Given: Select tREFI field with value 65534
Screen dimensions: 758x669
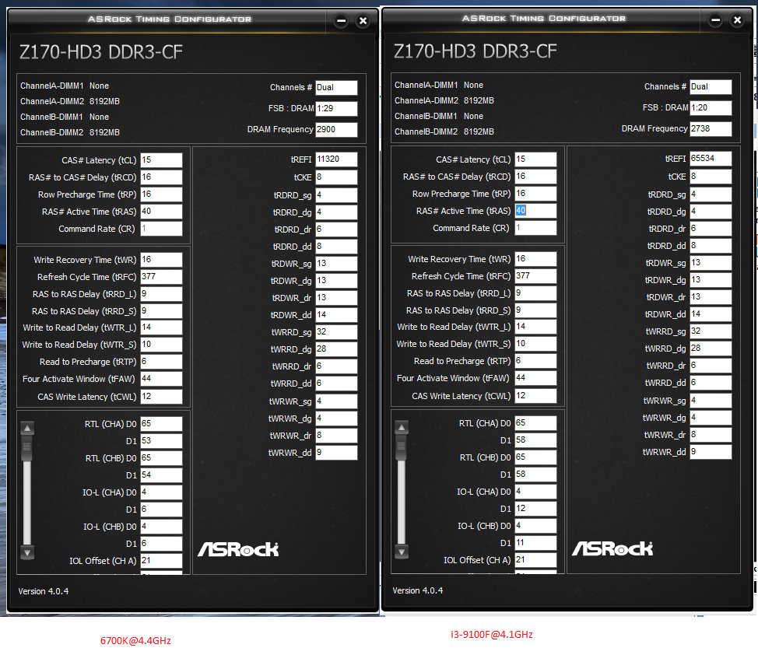Looking at the screenshot, I should (711, 159).
